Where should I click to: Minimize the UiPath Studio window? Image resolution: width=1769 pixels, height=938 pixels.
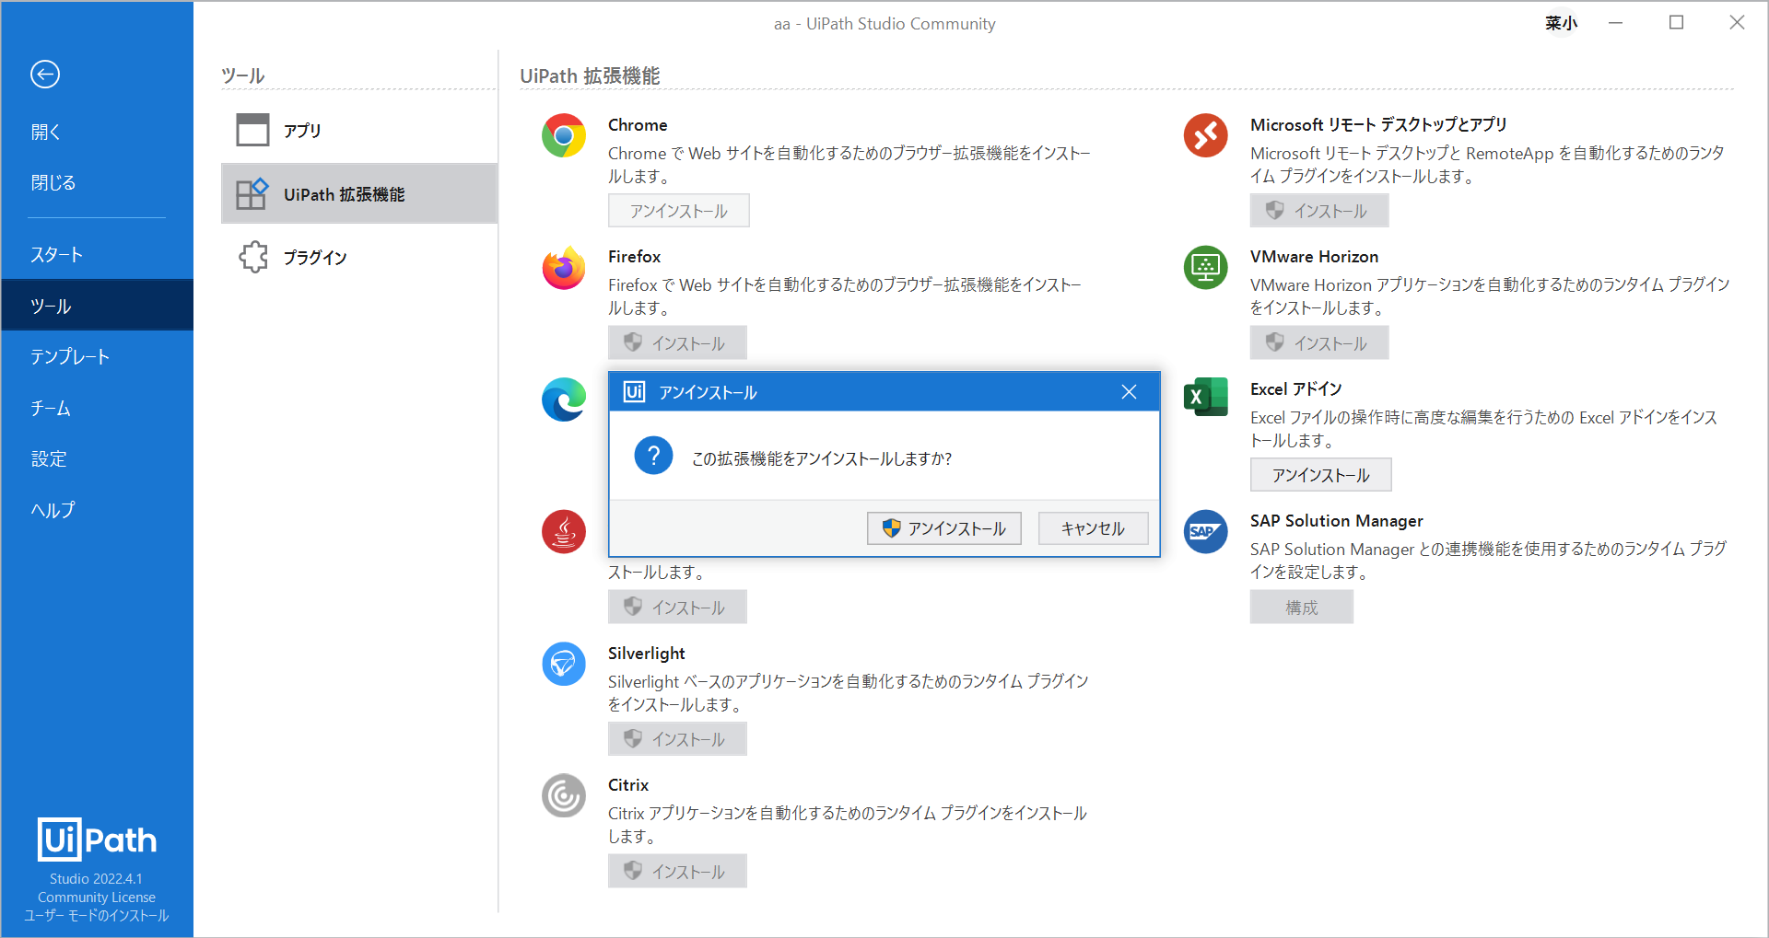point(1615,23)
